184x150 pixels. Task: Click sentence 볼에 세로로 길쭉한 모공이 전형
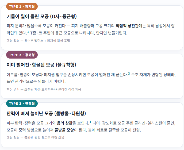tap(114, 130)
